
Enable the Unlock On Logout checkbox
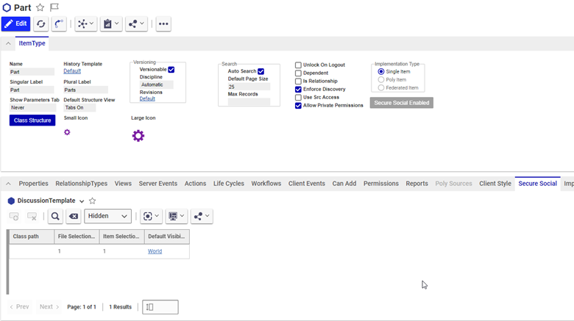pyautogui.click(x=298, y=65)
